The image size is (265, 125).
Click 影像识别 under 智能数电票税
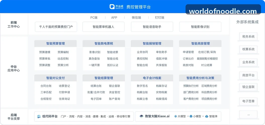(95, 52)
